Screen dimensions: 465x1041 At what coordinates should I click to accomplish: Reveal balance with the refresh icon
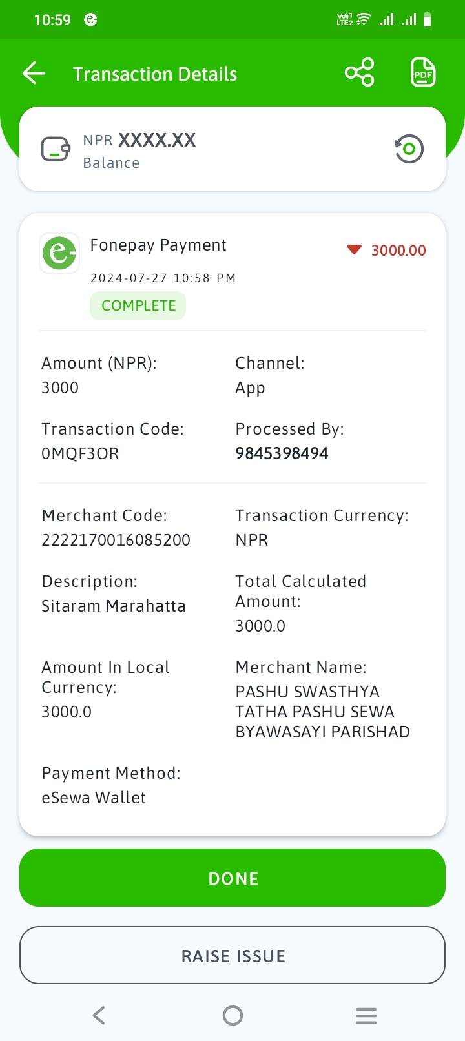point(409,149)
